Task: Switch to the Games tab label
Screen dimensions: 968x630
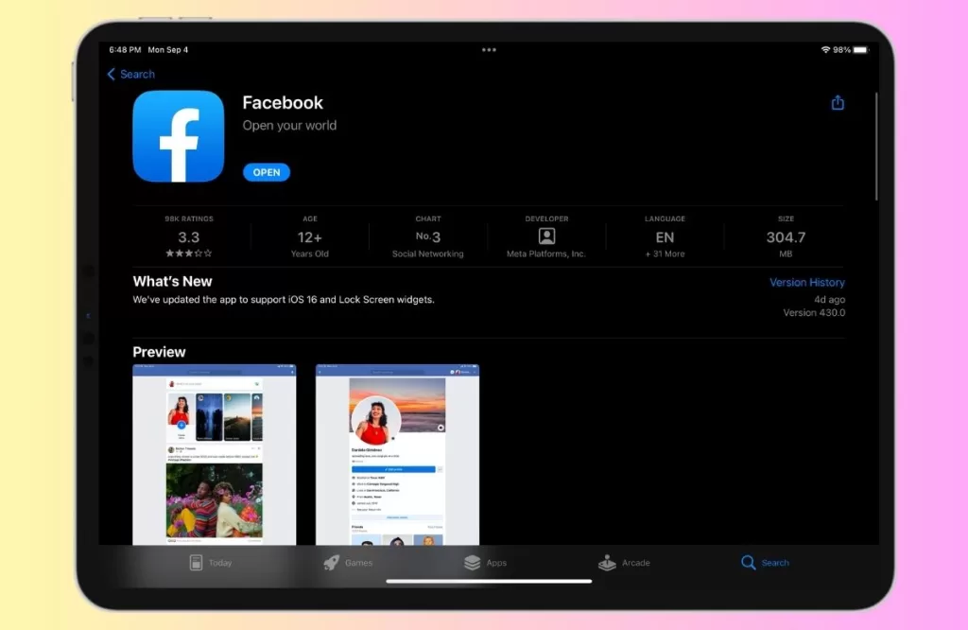Action: click(358, 563)
